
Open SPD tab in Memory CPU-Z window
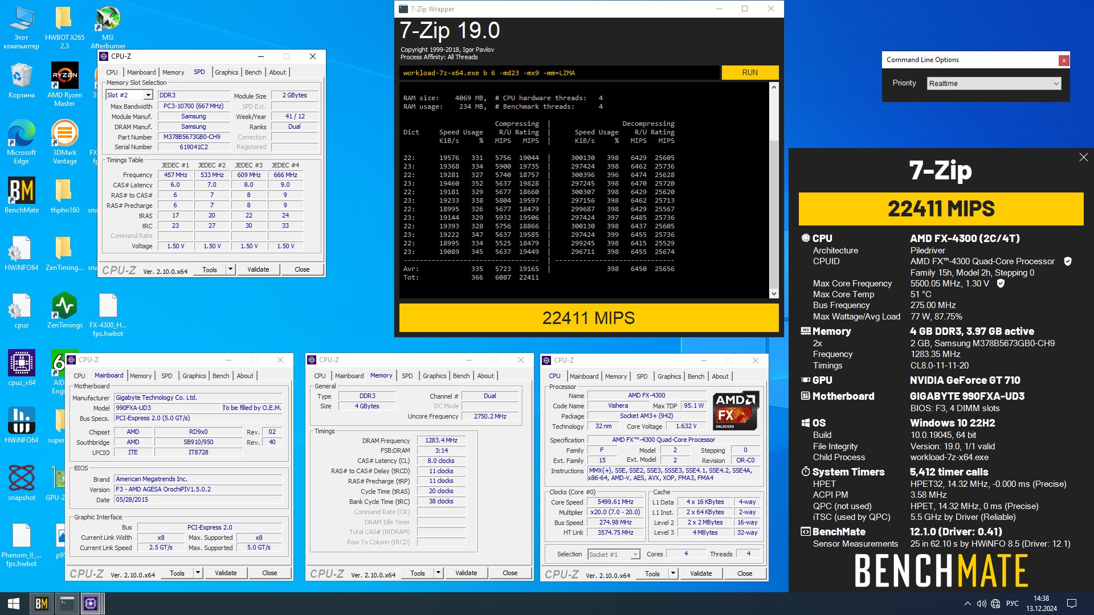[x=407, y=376]
